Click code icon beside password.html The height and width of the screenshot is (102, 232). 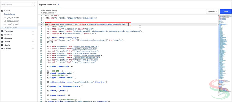(5, 21)
